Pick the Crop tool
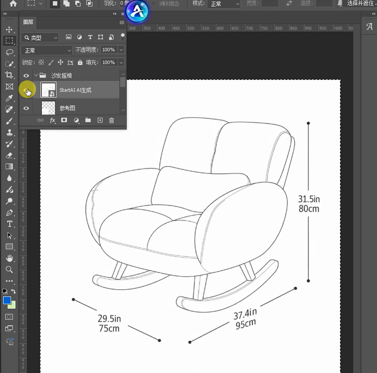 coord(9,75)
